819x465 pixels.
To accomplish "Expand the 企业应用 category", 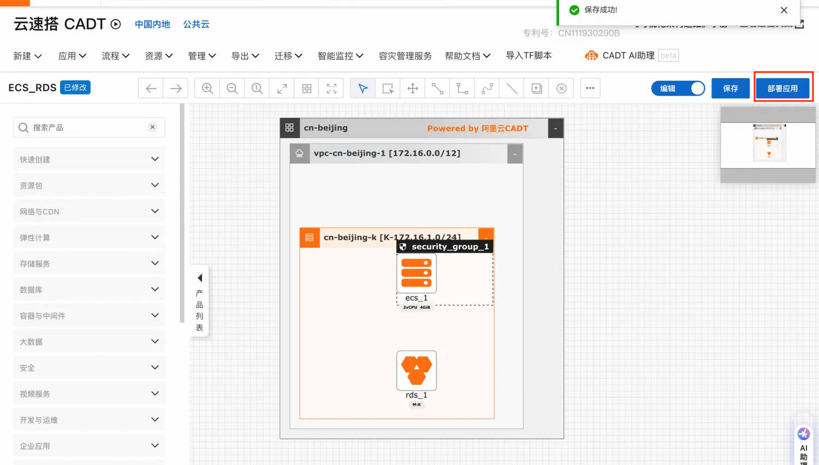I will [x=89, y=446].
